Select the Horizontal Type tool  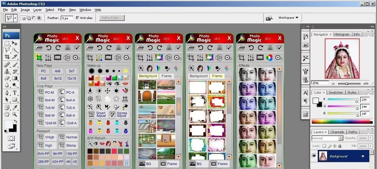click(15, 93)
